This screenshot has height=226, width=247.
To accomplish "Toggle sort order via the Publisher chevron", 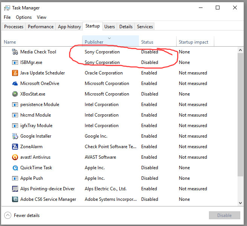I will 109,38.
